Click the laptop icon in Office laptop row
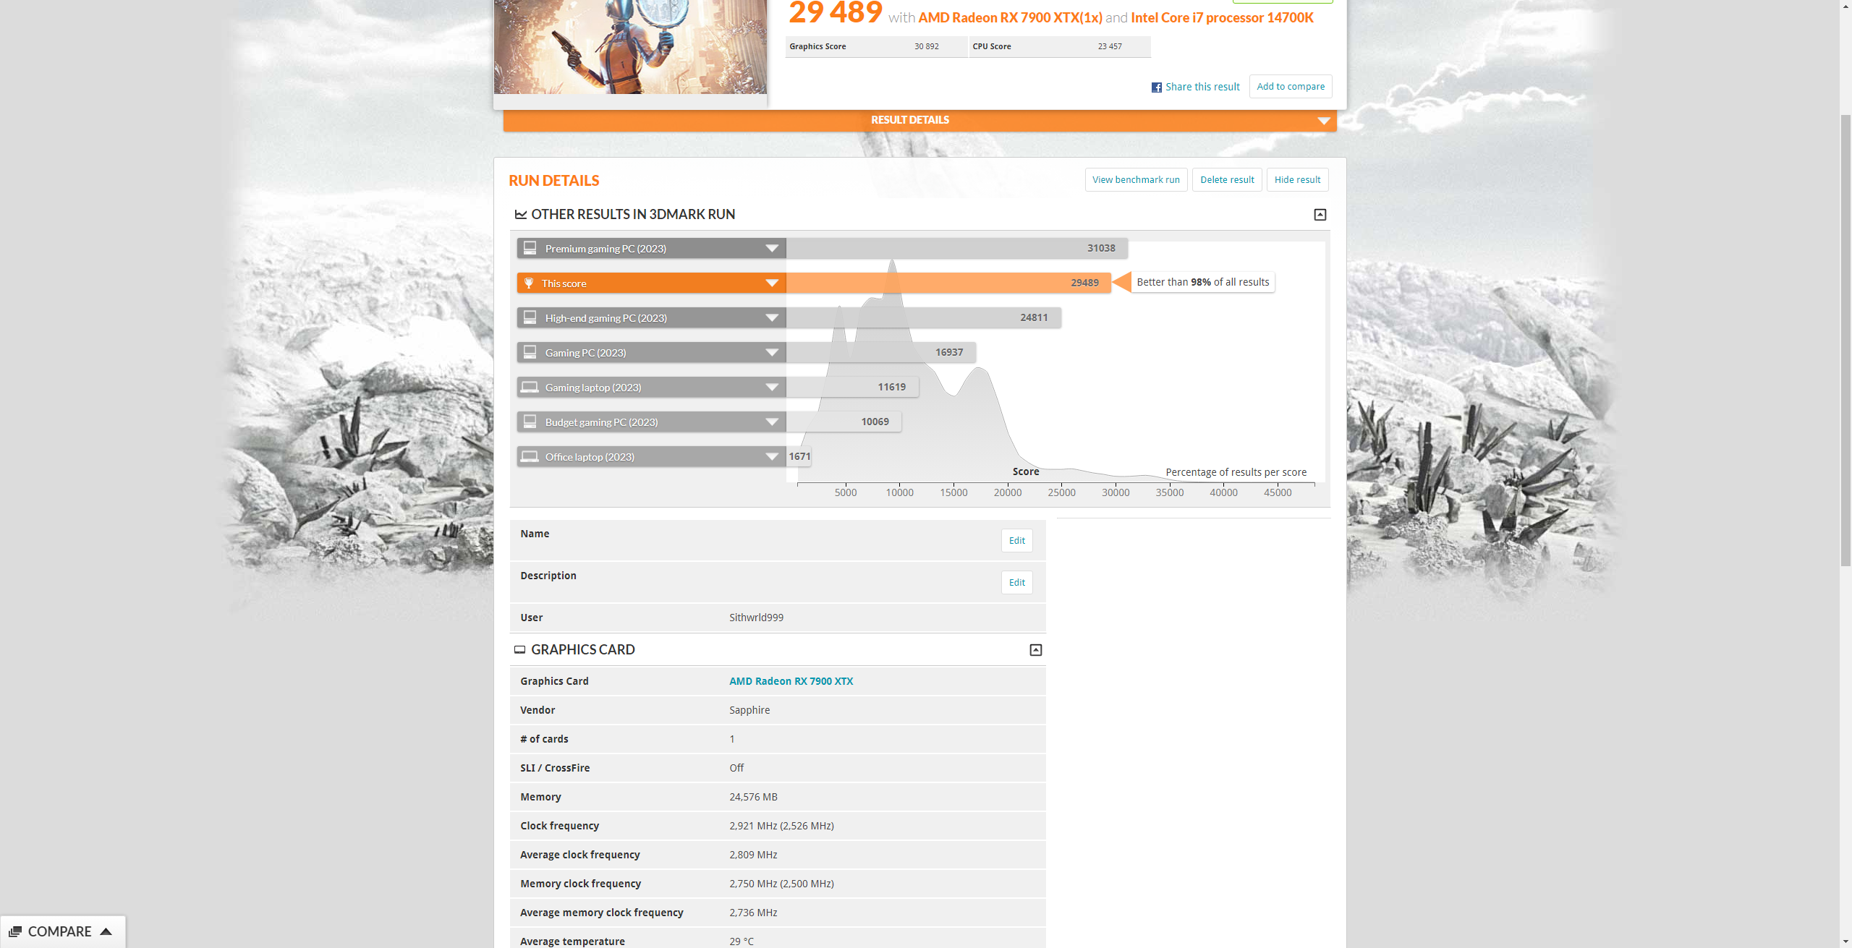The width and height of the screenshot is (1852, 948). (530, 457)
